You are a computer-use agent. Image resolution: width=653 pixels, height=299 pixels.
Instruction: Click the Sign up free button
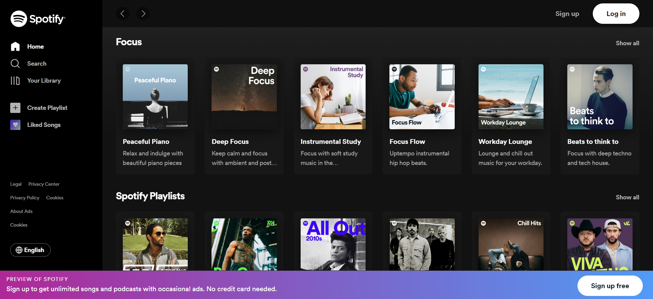pos(610,286)
